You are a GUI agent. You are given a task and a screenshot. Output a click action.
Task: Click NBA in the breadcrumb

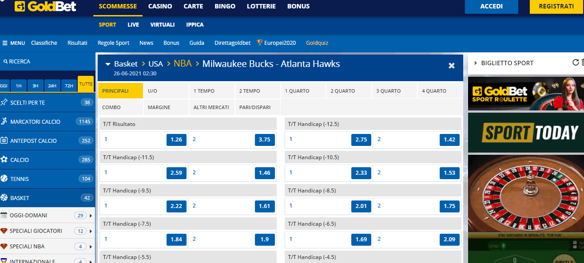click(x=183, y=63)
